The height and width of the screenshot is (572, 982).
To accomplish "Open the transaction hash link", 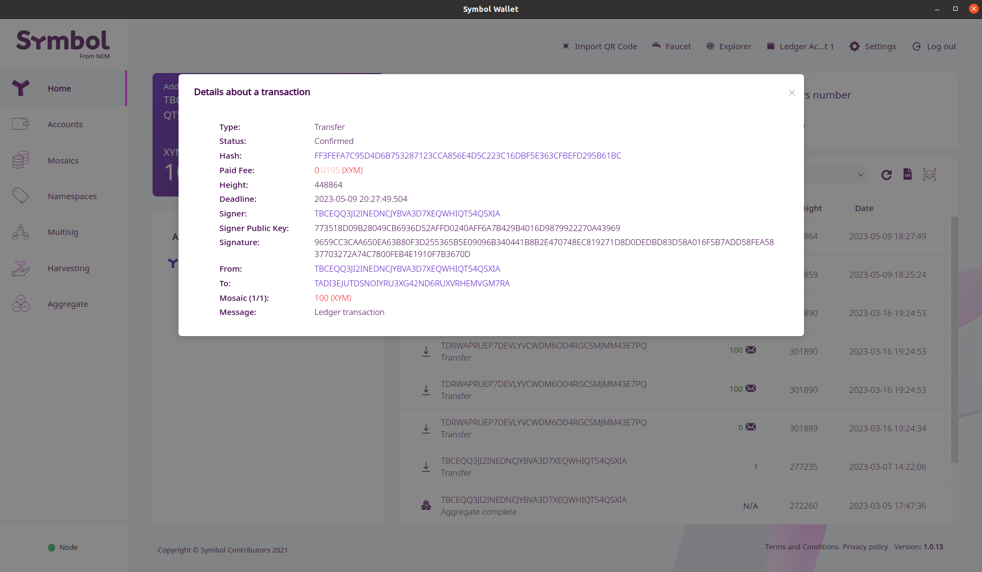I will (x=467, y=156).
